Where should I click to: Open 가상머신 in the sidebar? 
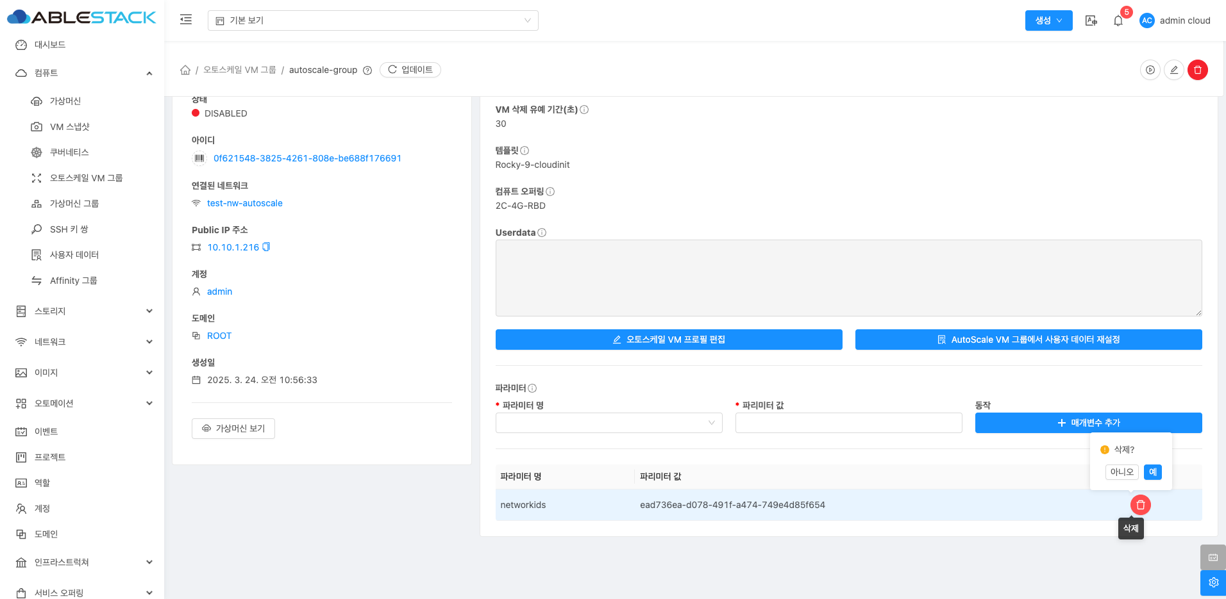[65, 101]
